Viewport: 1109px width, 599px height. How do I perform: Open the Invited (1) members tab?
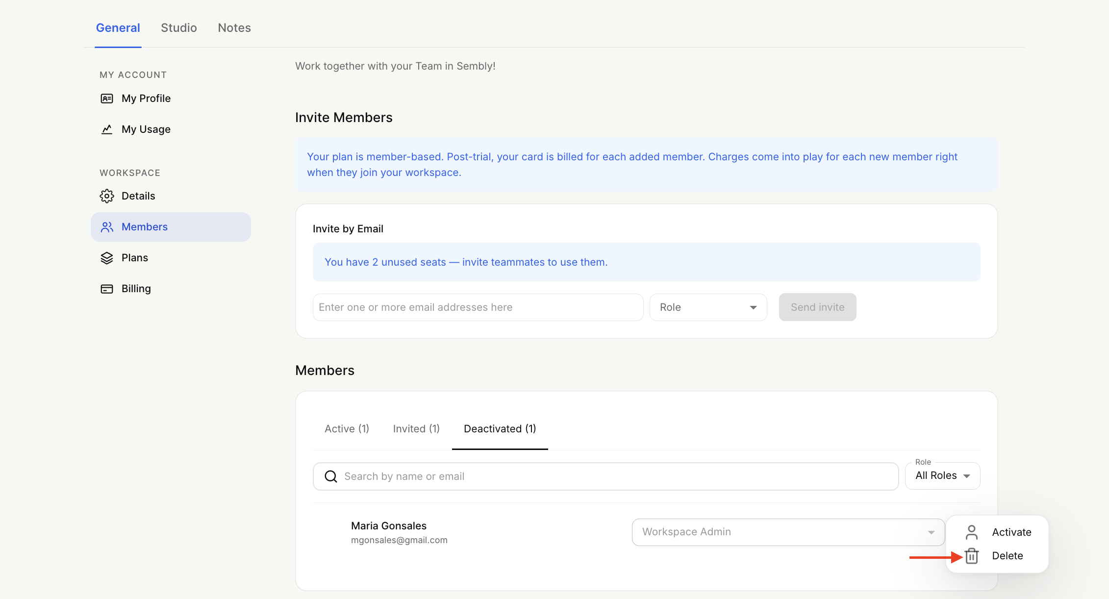pyautogui.click(x=416, y=429)
